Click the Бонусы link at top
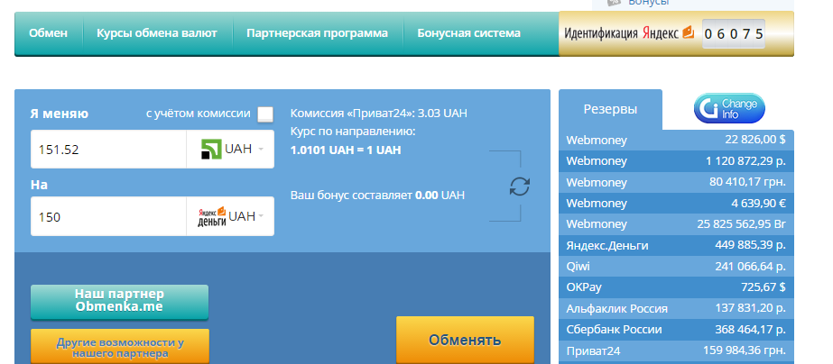Viewport: 833px width, 364px height. point(648,3)
